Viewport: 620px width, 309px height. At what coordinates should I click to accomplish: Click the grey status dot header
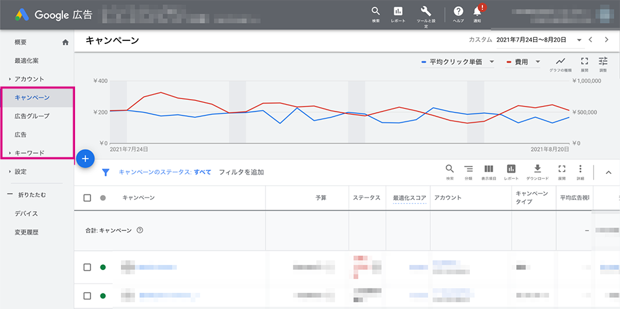point(103,198)
